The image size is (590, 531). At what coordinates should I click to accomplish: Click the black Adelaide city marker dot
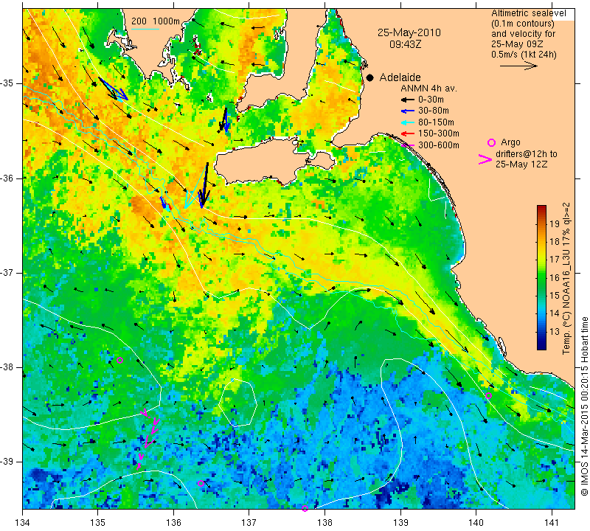370,77
